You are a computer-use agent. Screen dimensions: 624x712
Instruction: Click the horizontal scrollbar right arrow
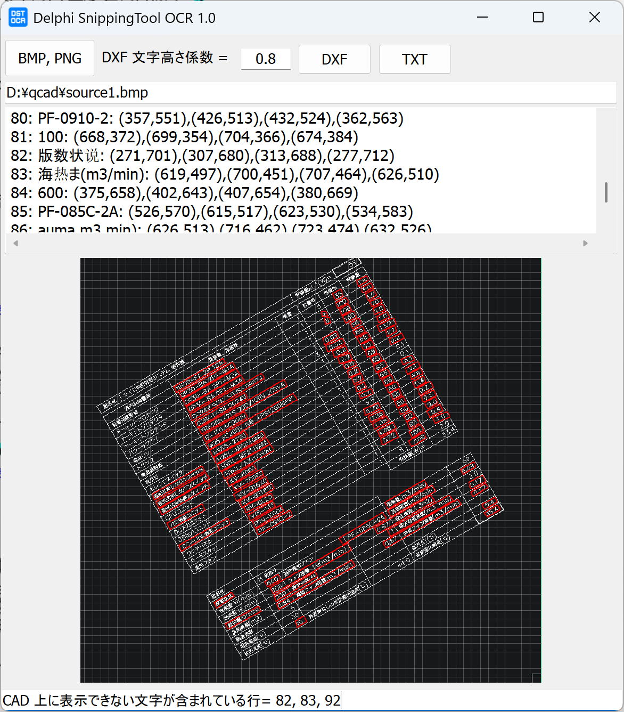585,243
